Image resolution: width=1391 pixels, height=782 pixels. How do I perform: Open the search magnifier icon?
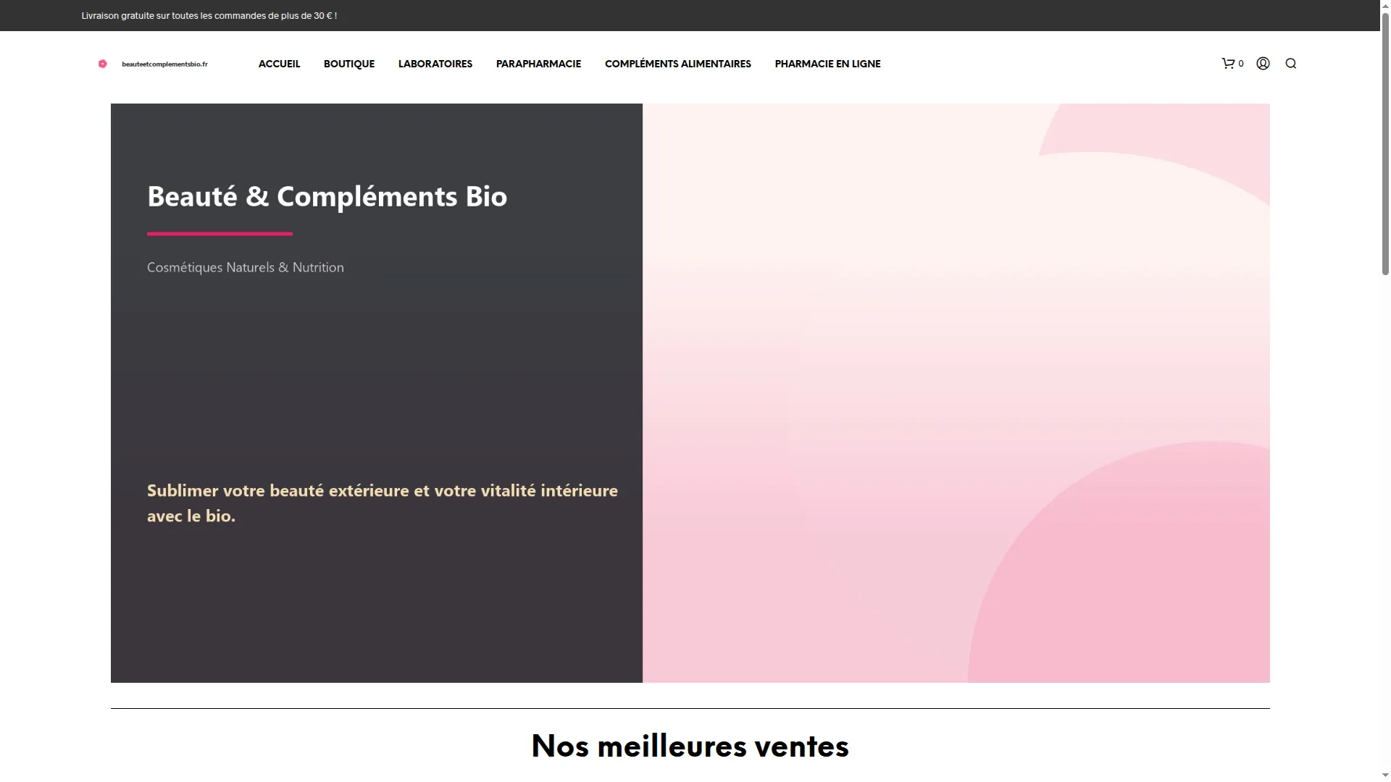(x=1290, y=64)
